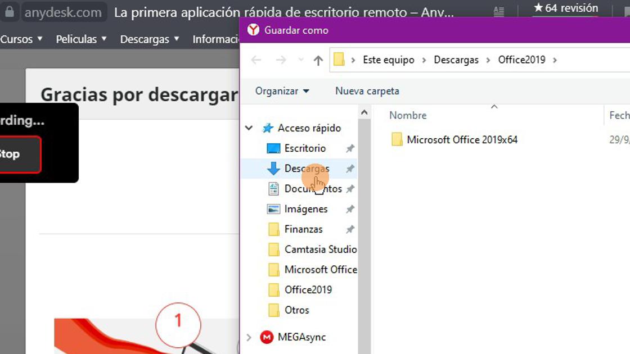630x354 pixels.
Task: Sort files by the Nombre column header
Action: click(x=408, y=115)
